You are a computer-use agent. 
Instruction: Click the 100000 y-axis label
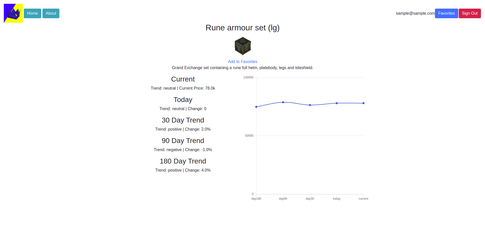coord(248,77)
